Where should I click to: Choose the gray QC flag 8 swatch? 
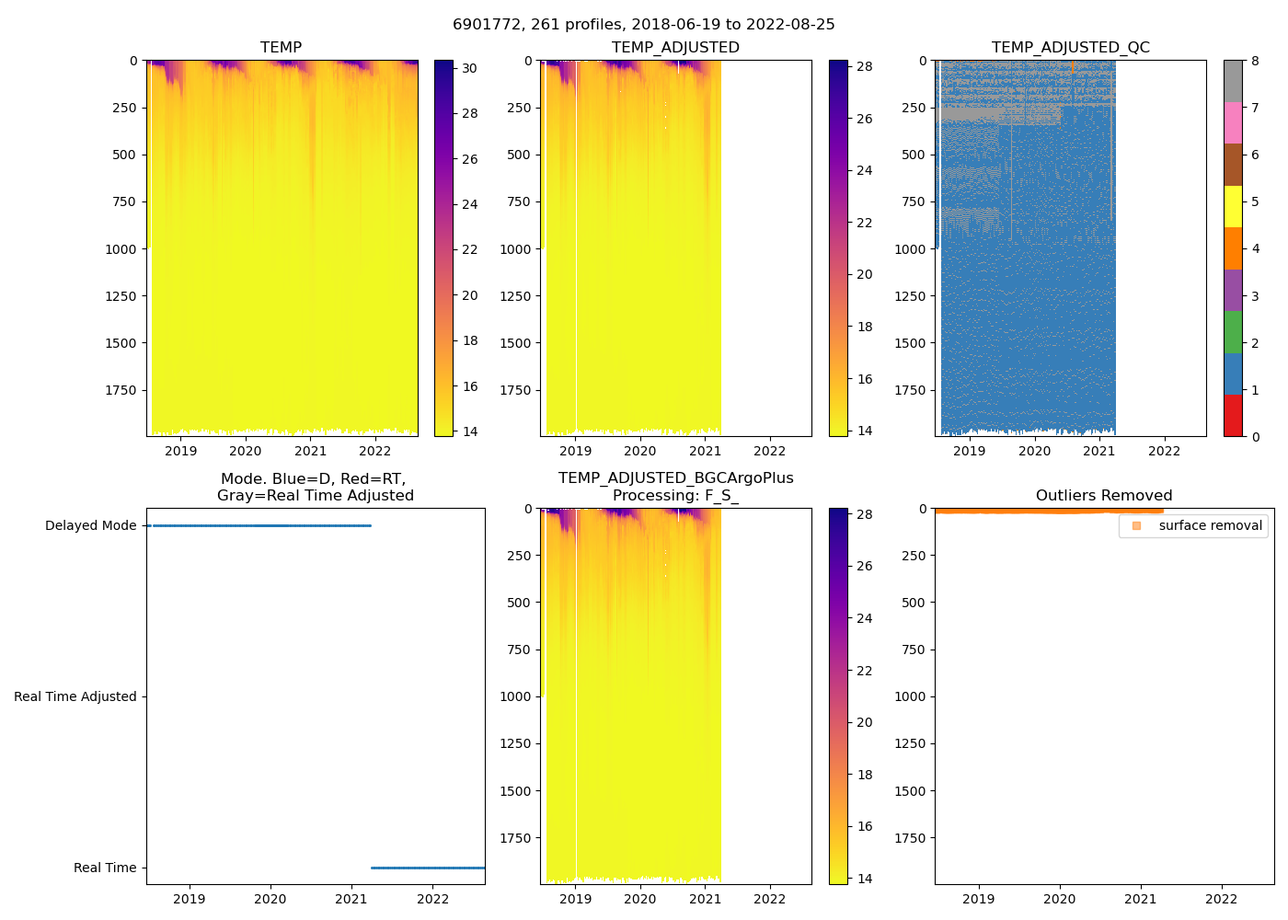(1233, 81)
